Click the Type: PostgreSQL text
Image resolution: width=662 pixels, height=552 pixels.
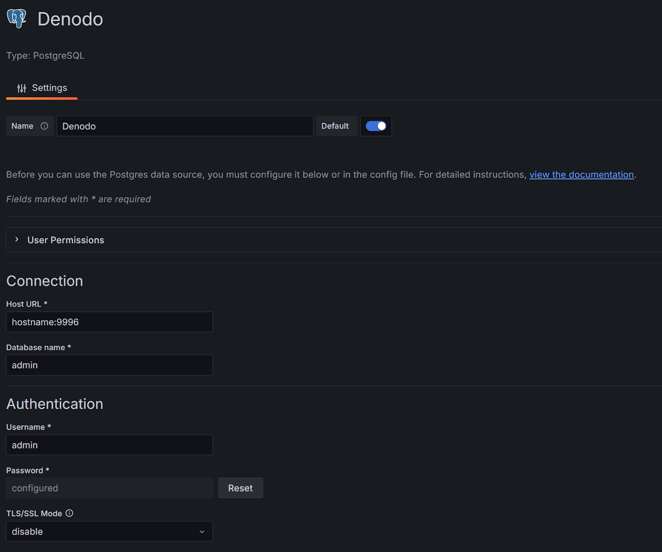coord(46,55)
